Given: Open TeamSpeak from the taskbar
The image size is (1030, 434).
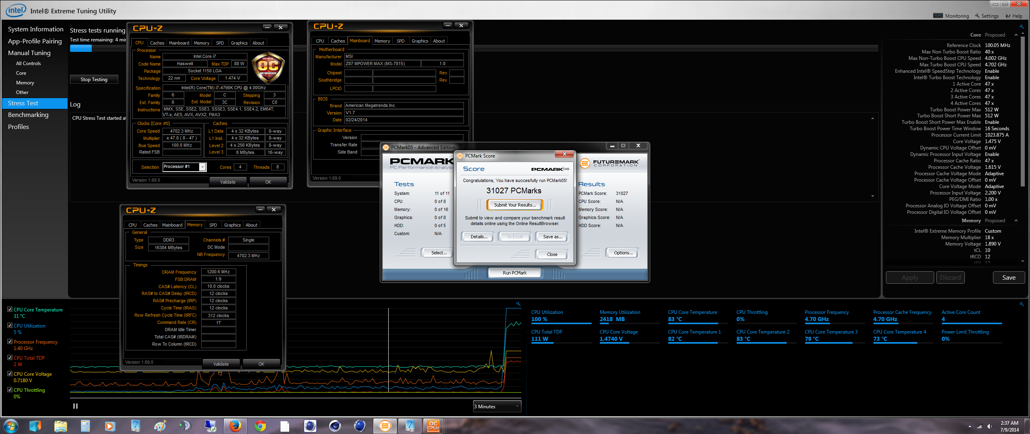Looking at the screenshot, I should click(x=185, y=426).
